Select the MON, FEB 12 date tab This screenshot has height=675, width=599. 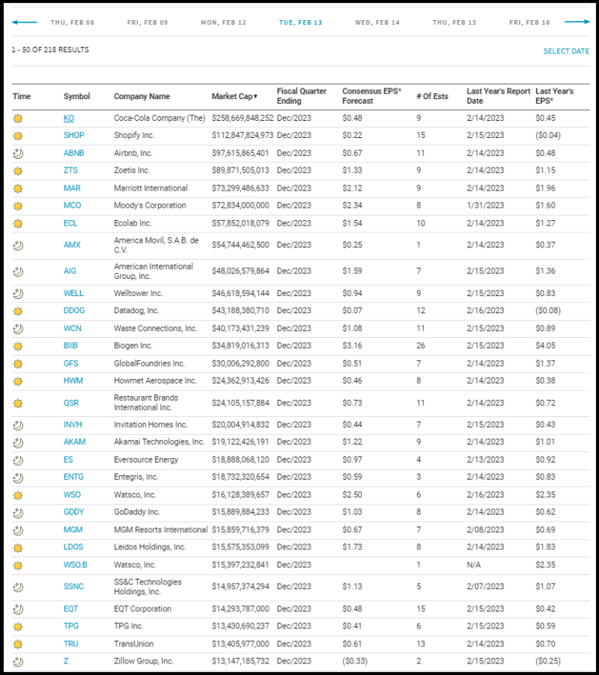coord(224,22)
